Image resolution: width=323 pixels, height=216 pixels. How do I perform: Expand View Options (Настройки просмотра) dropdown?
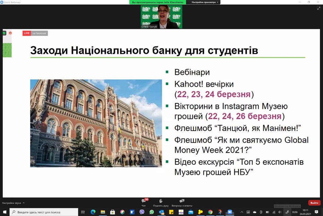pyautogui.click(x=205, y=2)
